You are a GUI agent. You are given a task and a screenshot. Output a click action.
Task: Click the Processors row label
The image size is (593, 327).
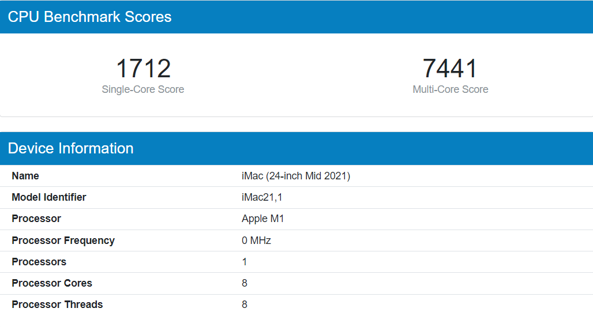pyautogui.click(x=39, y=262)
